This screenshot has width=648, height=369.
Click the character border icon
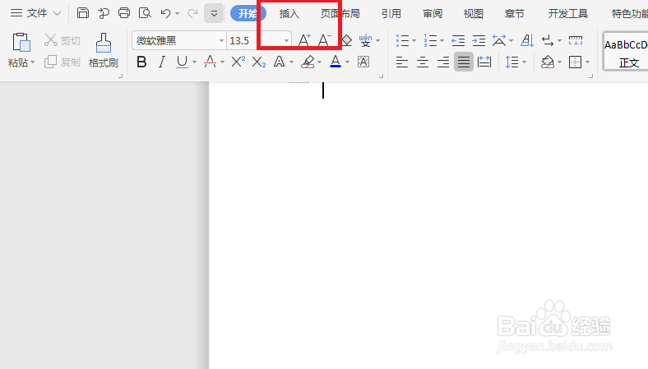click(x=363, y=62)
